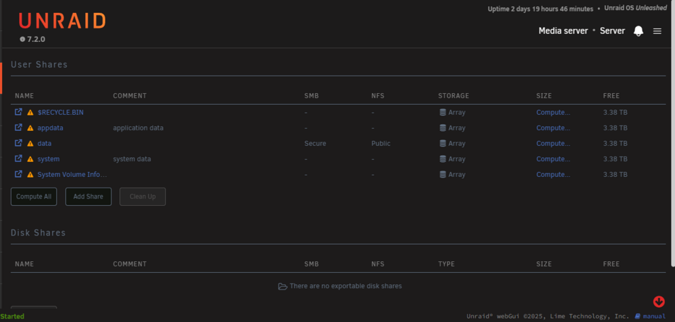Compute size of $RECYCLE.BIN share
The image size is (675, 322).
pyautogui.click(x=553, y=112)
